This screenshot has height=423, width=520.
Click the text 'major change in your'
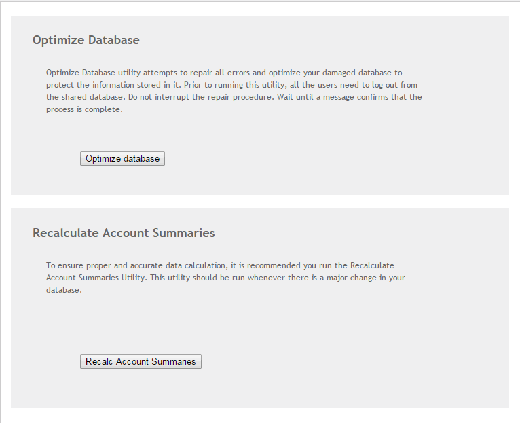(x=366, y=278)
